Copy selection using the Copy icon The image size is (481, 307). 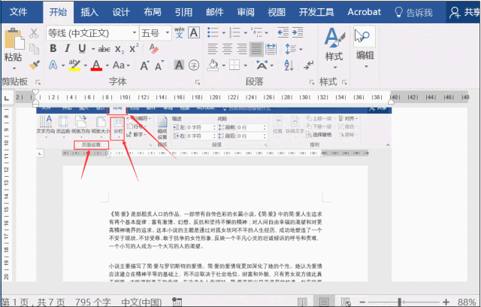pyautogui.click(x=34, y=49)
